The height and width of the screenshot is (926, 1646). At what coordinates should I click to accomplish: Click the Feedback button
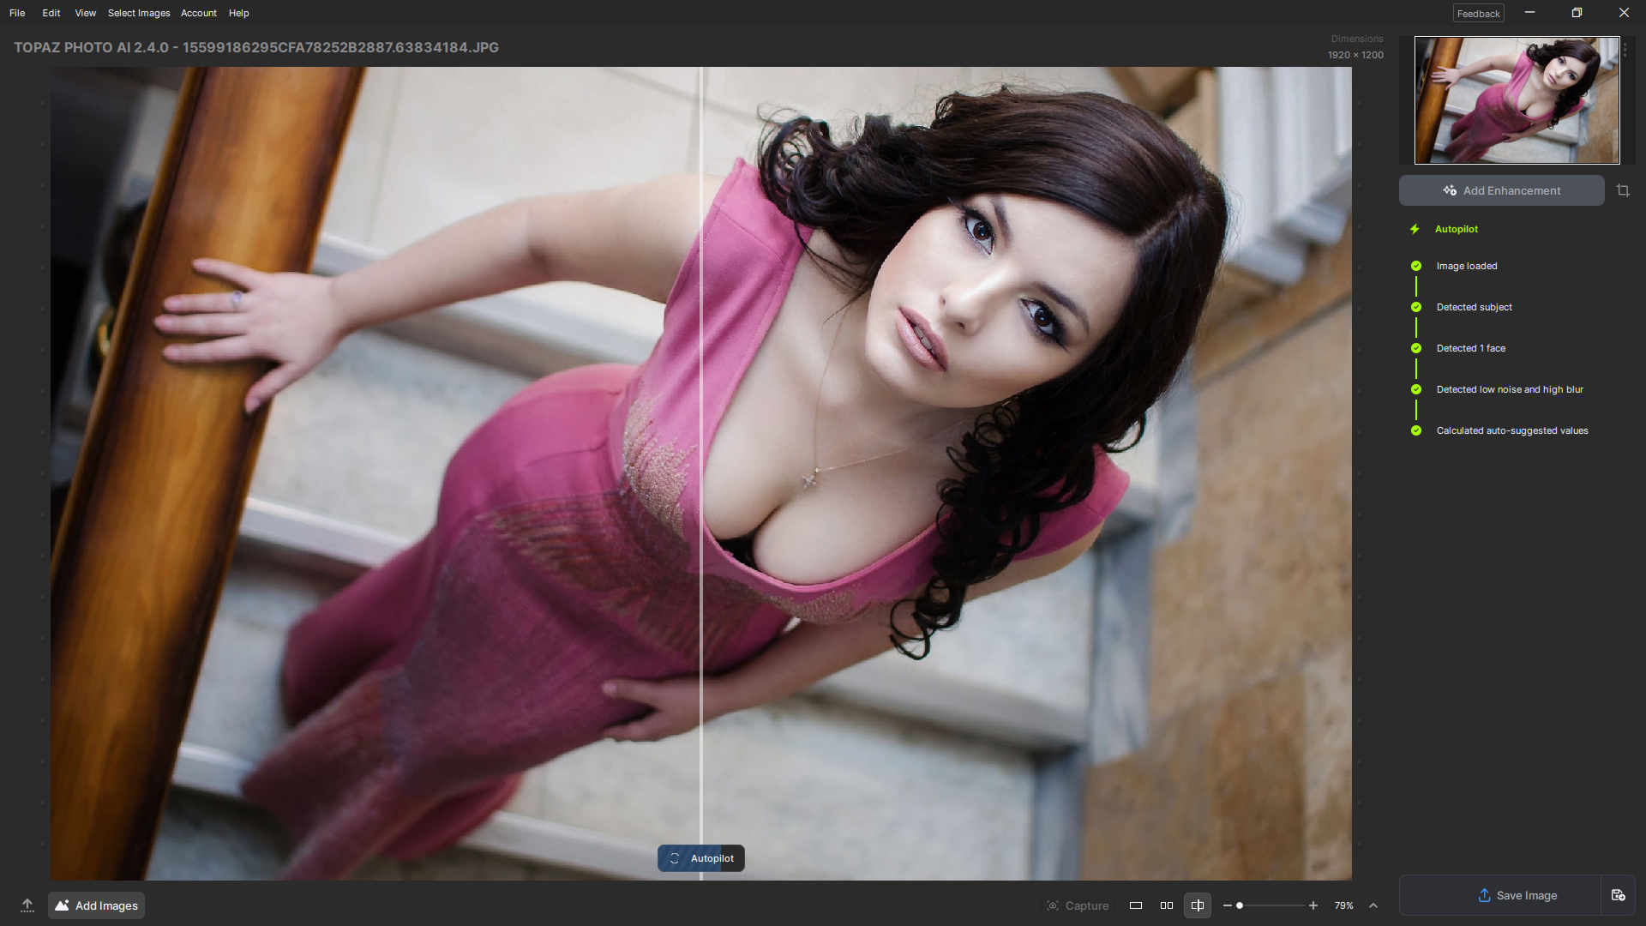[x=1479, y=14]
